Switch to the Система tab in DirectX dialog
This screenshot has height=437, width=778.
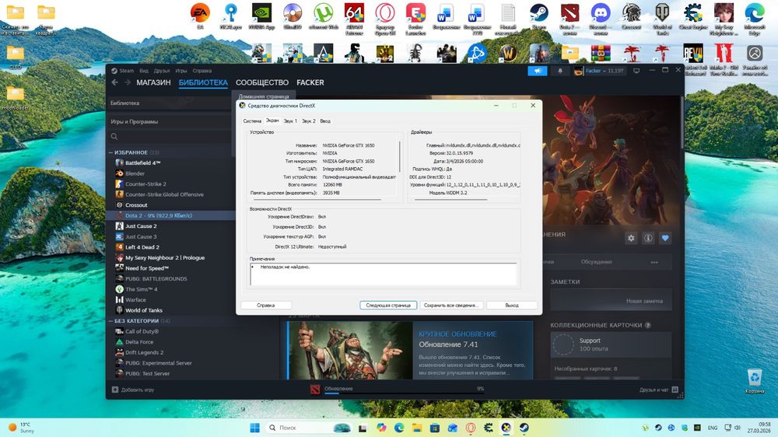252,121
